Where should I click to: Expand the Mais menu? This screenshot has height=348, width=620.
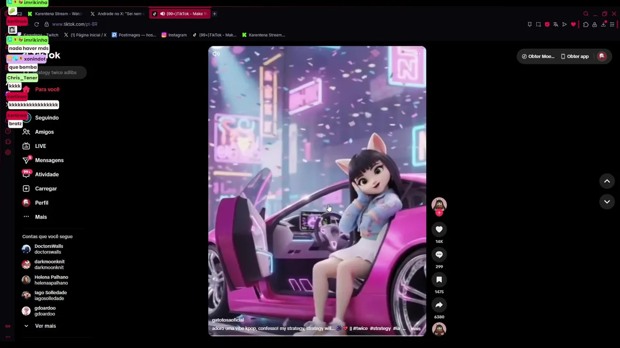41,217
